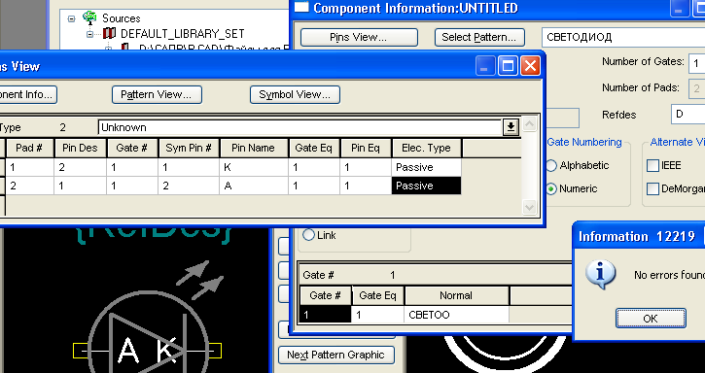Screen dimensions: 705x373
Task: Open Pattern View from Pins View window
Action: (157, 95)
